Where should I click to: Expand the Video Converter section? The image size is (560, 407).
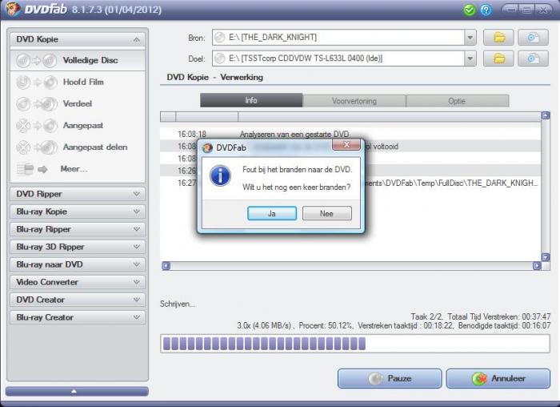(78, 282)
